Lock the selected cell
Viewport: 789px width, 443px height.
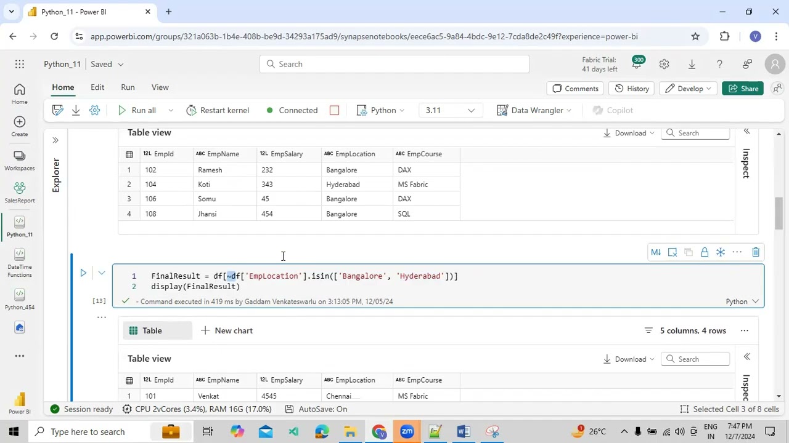pos(705,252)
